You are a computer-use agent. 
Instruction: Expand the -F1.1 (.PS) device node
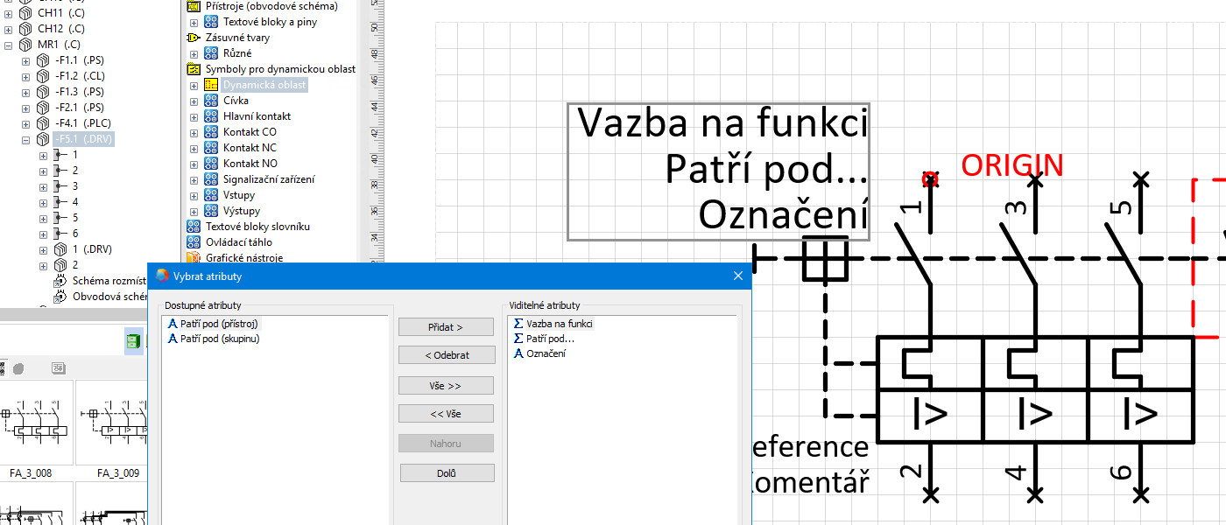[25, 60]
